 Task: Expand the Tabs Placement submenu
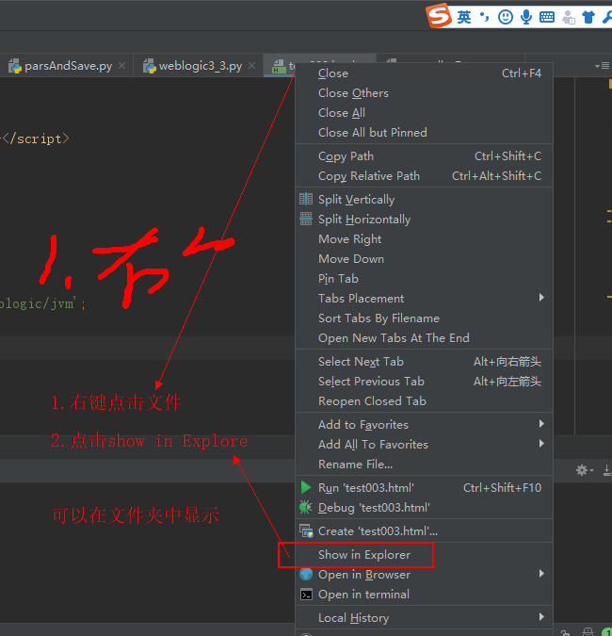coord(425,299)
